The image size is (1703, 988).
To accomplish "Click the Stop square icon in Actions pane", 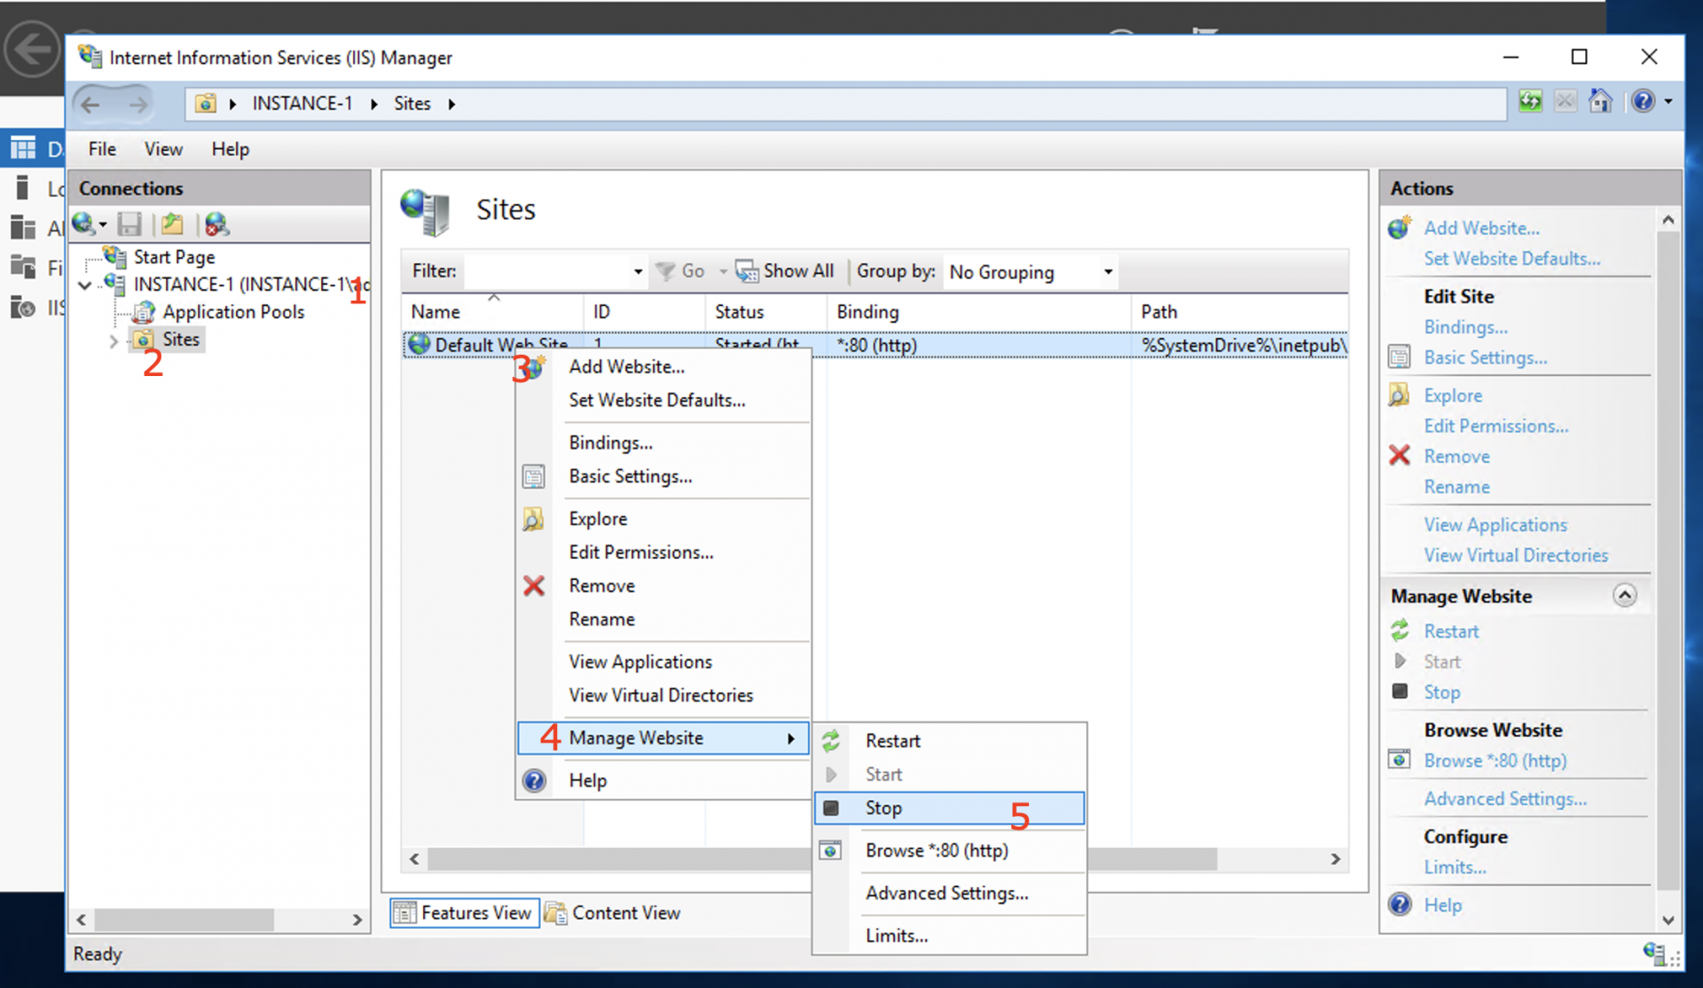I will point(1400,691).
